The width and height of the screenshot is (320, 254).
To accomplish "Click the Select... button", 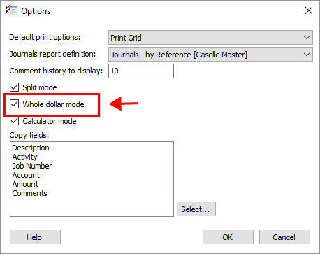I will pyautogui.click(x=196, y=209).
